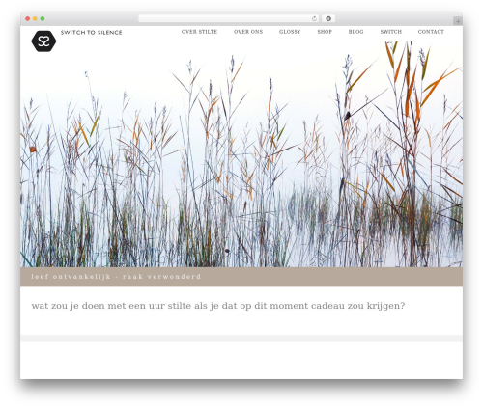Select the Switch menu item
The width and height of the screenshot is (483, 408).
pos(391,32)
